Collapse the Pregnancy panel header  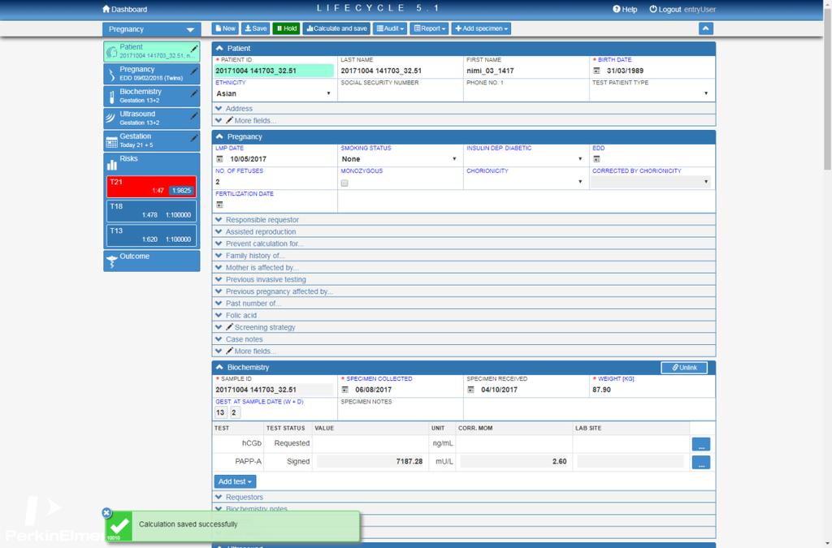(x=463, y=136)
